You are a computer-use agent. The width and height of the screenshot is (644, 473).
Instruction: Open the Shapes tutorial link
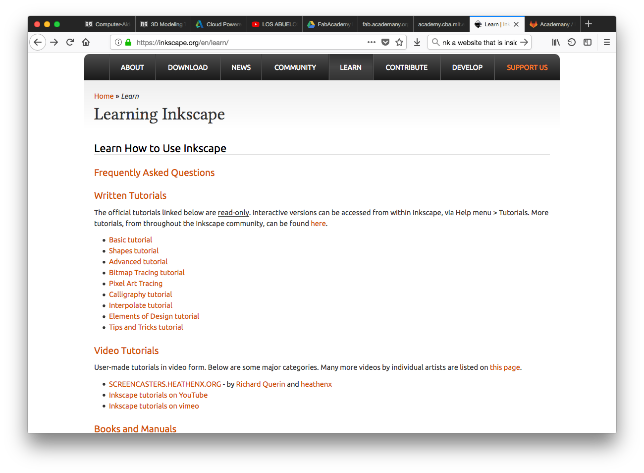[134, 251]
